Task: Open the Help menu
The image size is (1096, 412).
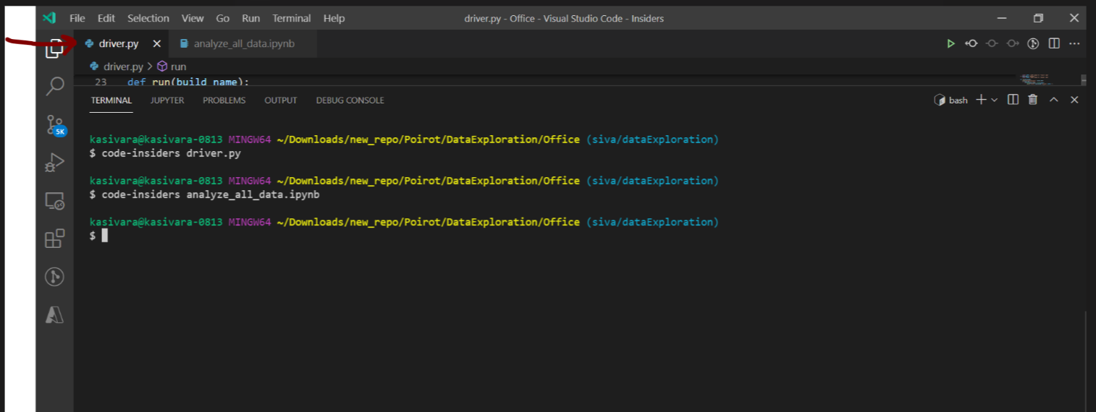Action: pos(334,18)
